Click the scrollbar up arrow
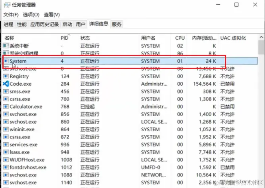This screenshot has width=265, height=188. (x=261, y=37)
